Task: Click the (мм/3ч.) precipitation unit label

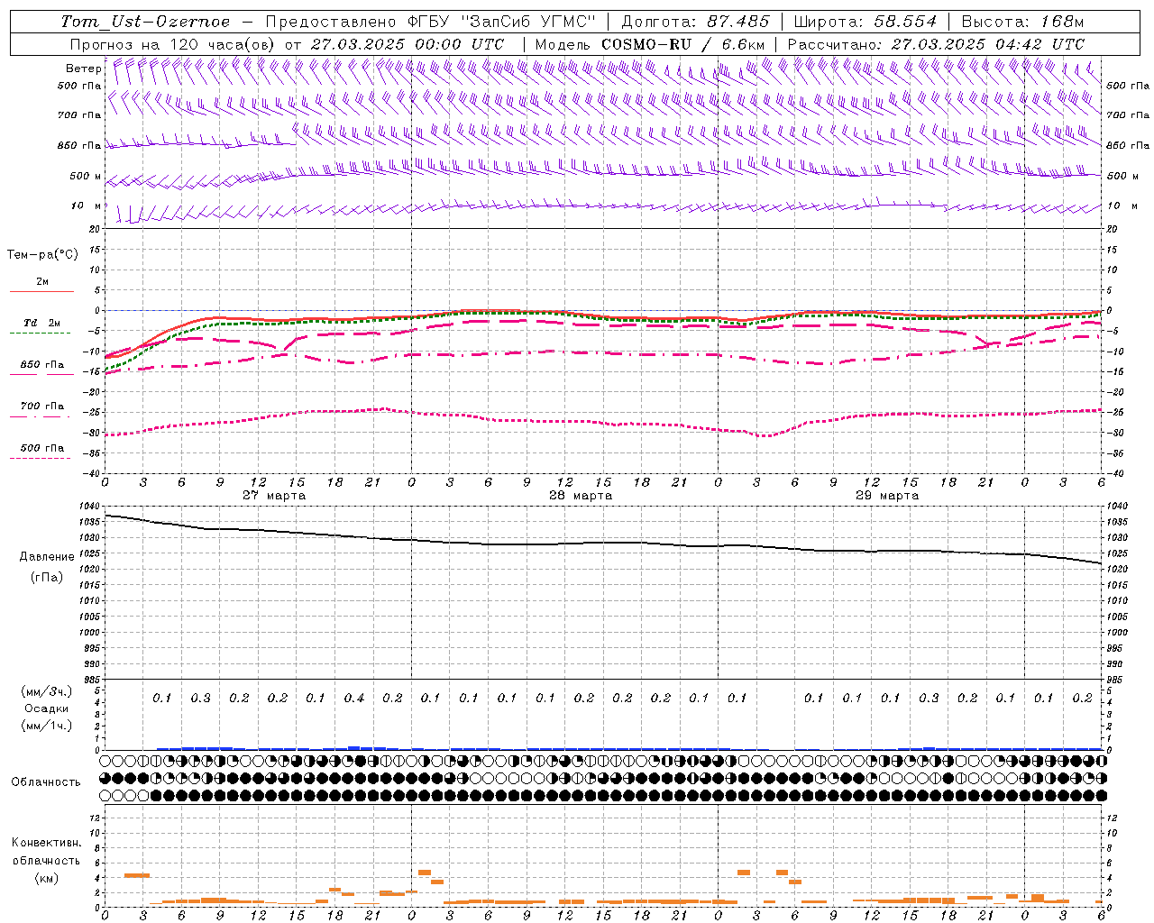Action: [47, 691]
